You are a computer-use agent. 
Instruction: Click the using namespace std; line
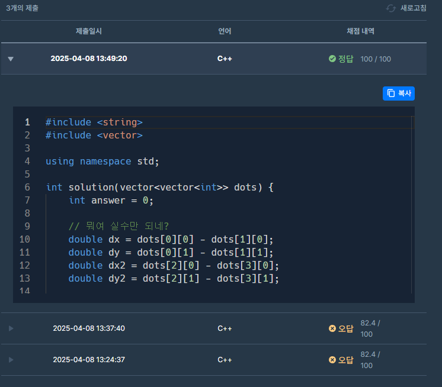click(103, 162)
